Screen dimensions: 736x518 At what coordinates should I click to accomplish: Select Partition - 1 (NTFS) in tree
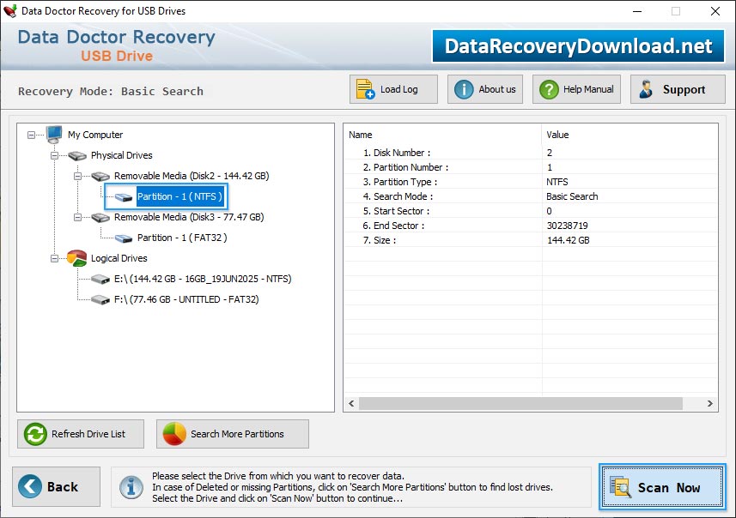point(179,196)
